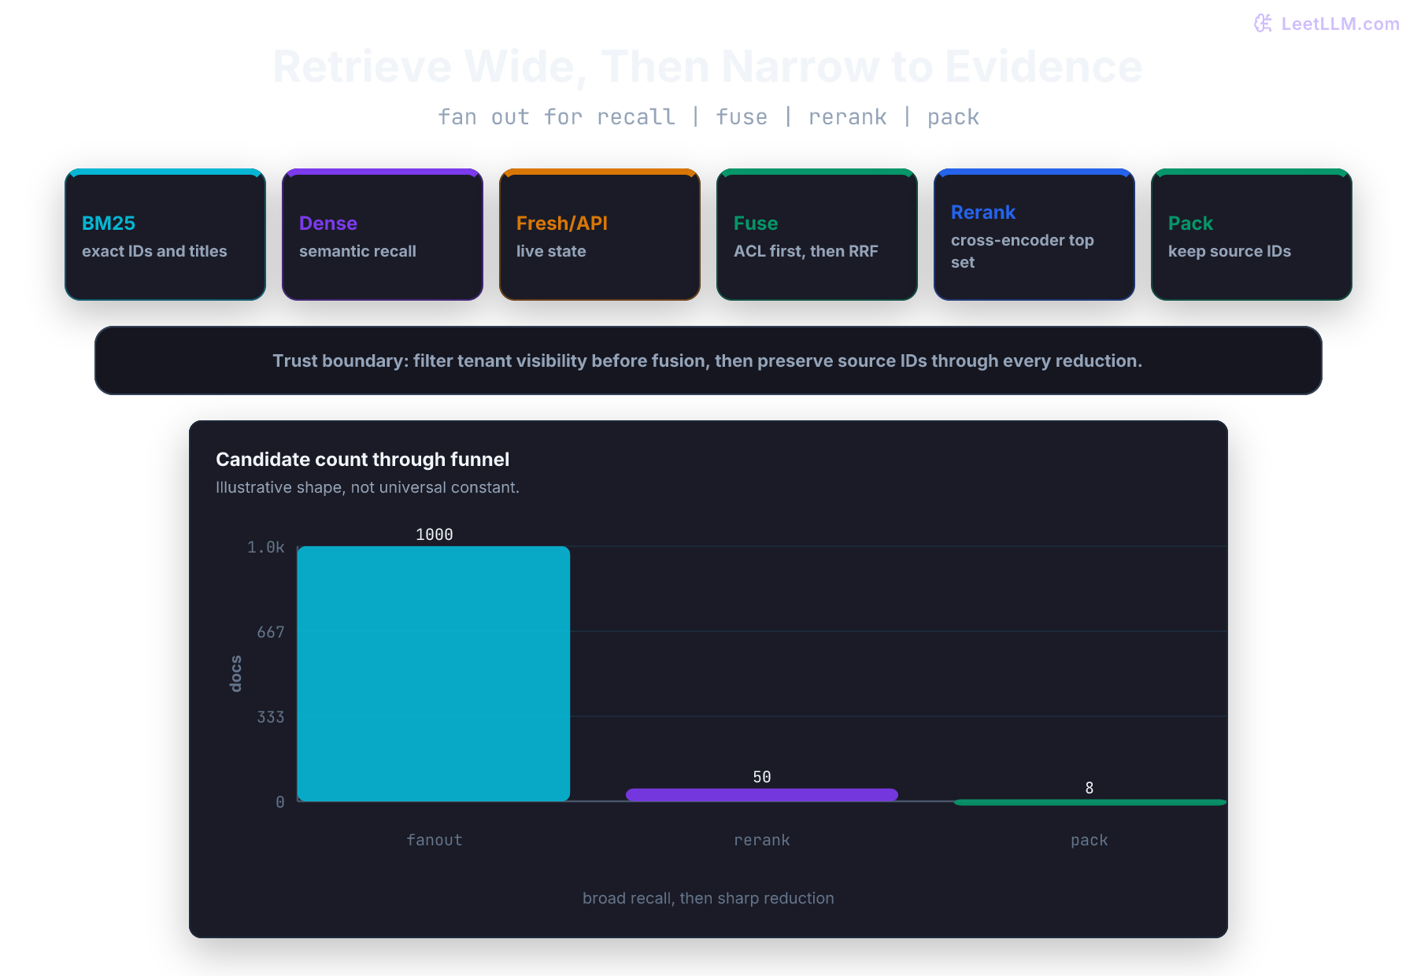Click 'broad recall, then sharp reduction' caption
Image resolution: width=1417 pixels, height=976 pixels.
708,898
